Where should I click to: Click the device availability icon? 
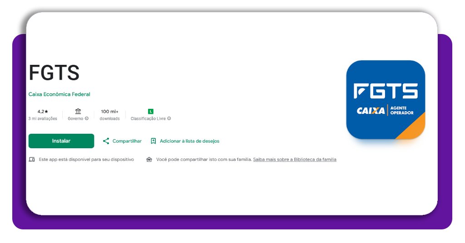tap(32, 160)
